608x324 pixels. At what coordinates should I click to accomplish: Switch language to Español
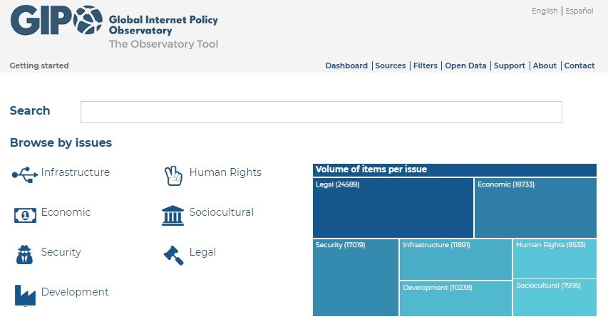579,11
